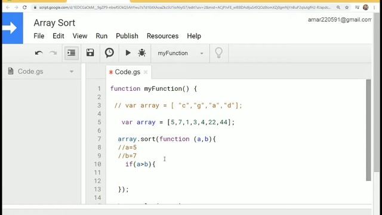
Task: Click the blue arrow Apps Script logo
Action: (13, 28)
